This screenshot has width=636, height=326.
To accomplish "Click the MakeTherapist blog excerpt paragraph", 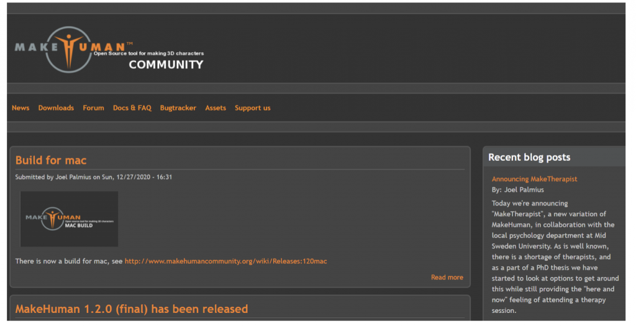I will (553, 256).
